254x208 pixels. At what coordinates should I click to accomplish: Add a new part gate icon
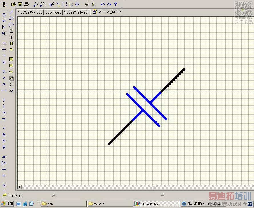click(11, 50)
